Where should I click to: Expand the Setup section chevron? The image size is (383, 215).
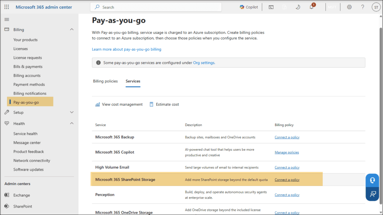pos(72,112)
